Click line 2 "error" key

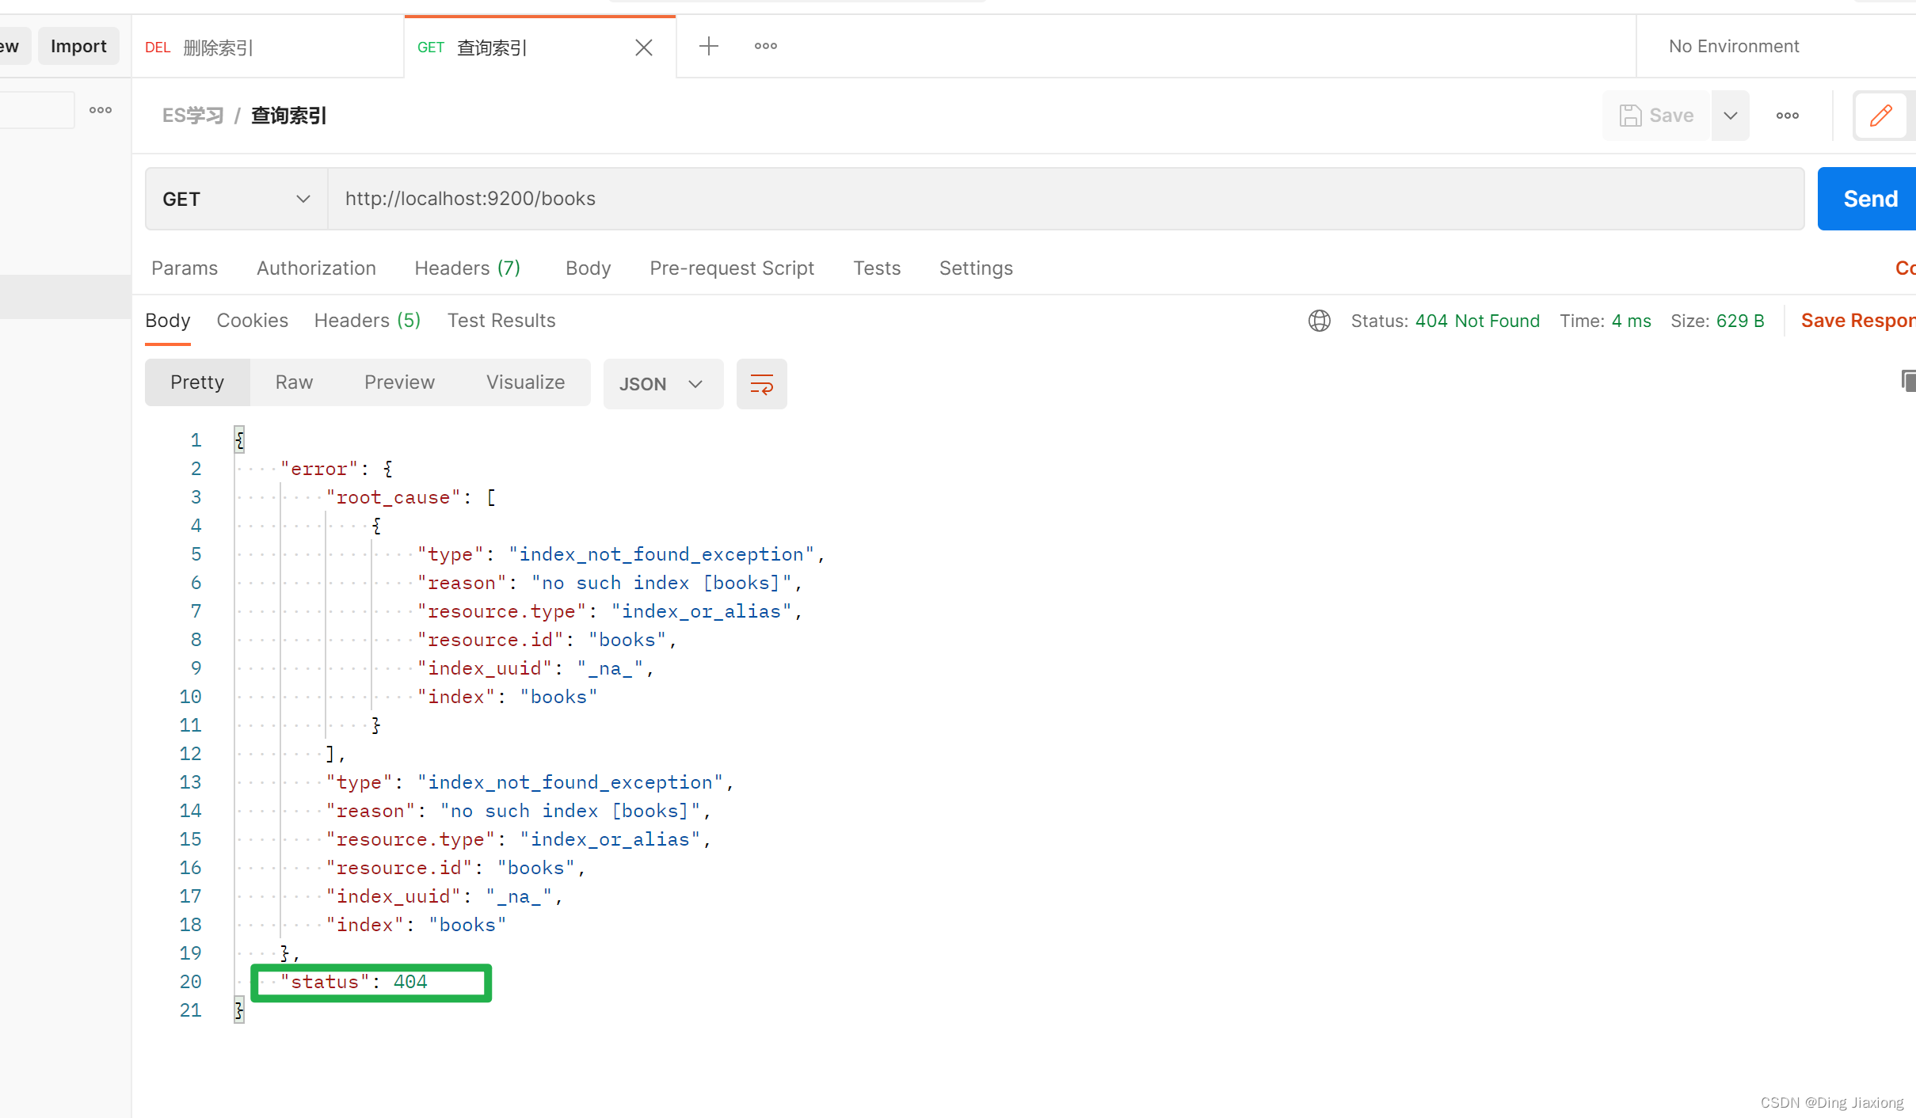pos(319,469)
